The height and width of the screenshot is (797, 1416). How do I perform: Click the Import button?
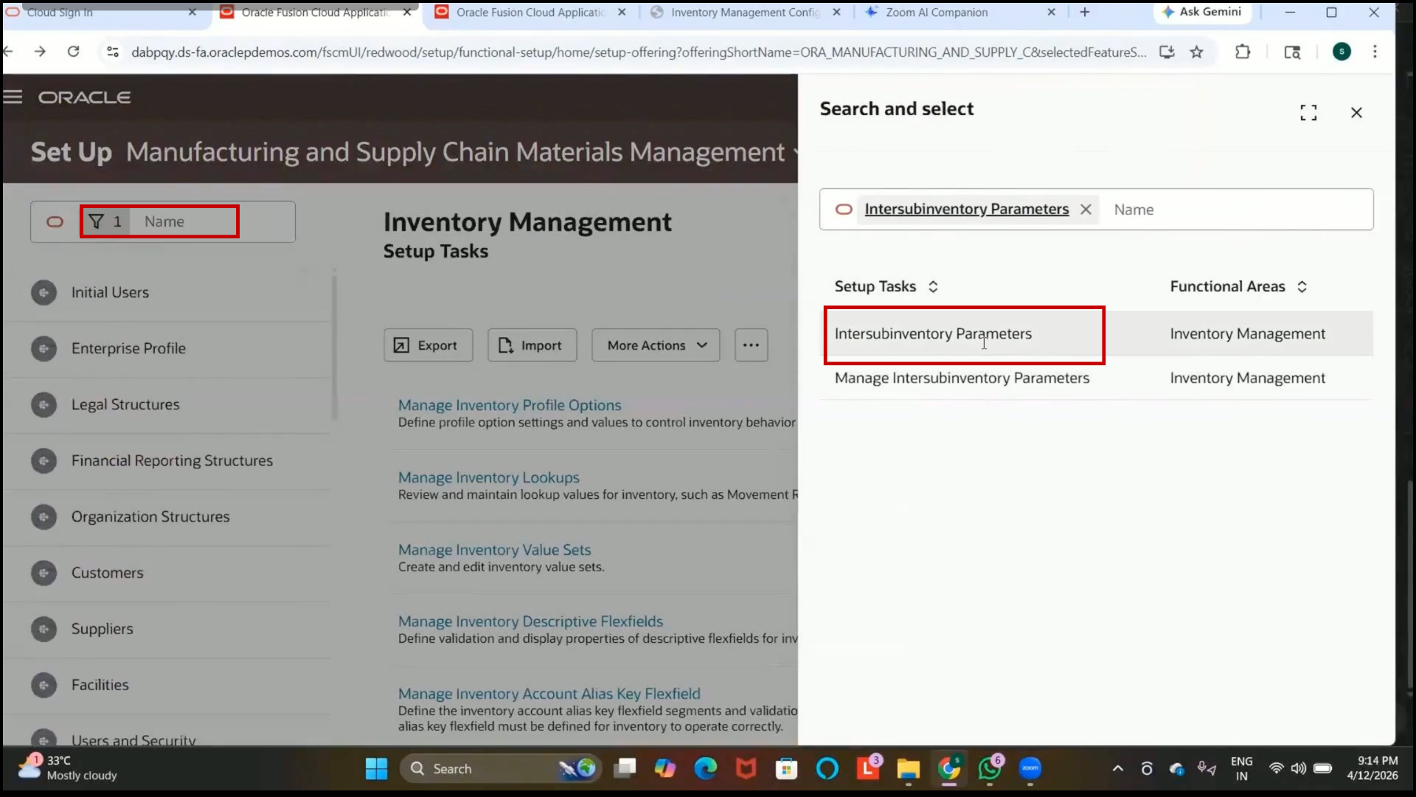point(532,345)
